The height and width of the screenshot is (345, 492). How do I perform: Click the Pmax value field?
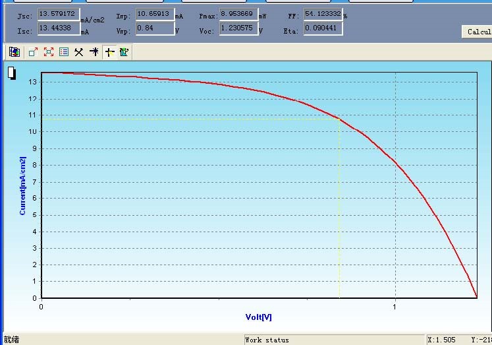coord(238,14)
